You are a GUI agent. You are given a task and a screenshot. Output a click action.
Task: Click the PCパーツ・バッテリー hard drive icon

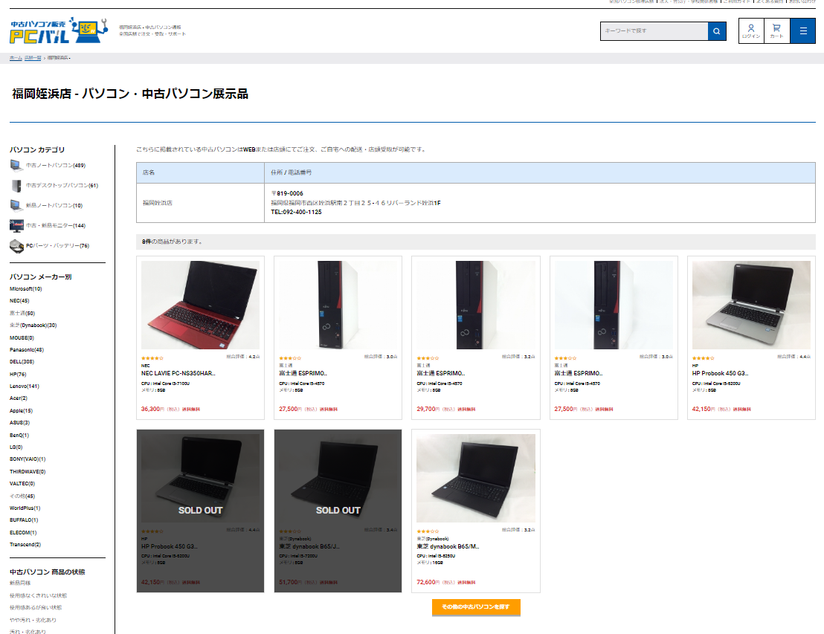pos(16,246)
